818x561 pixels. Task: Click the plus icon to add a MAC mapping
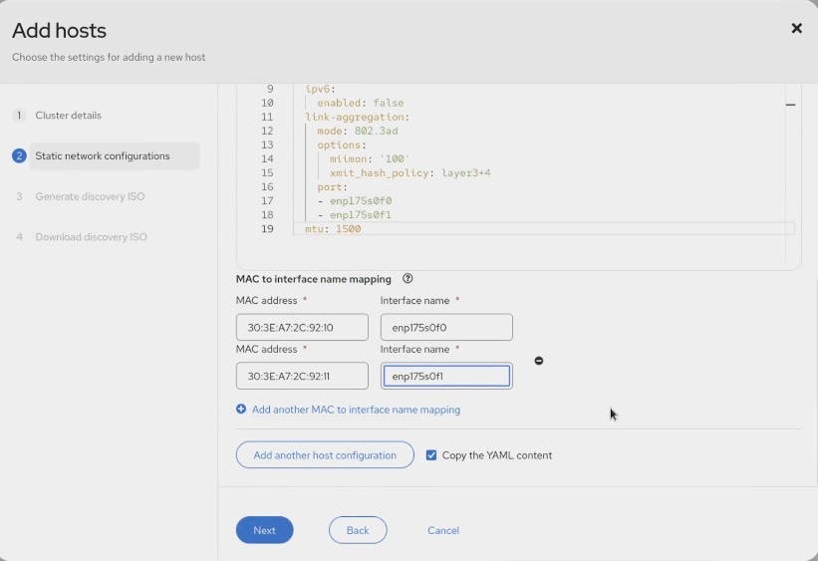coord(241,410)
